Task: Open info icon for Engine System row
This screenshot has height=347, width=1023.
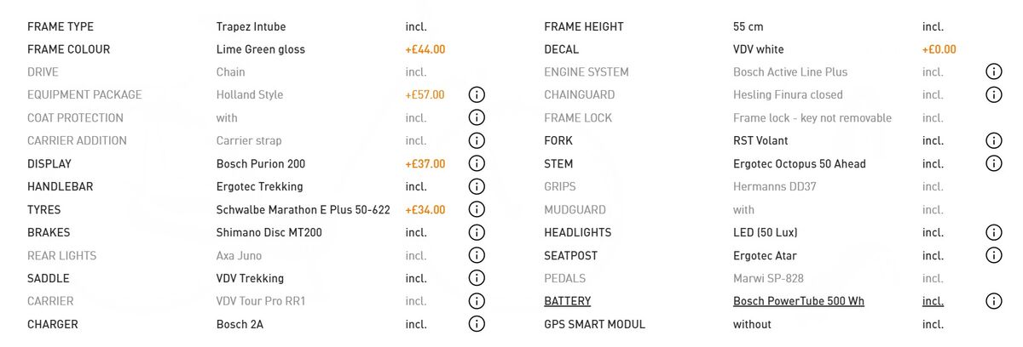Action: [x=993, y=71]
